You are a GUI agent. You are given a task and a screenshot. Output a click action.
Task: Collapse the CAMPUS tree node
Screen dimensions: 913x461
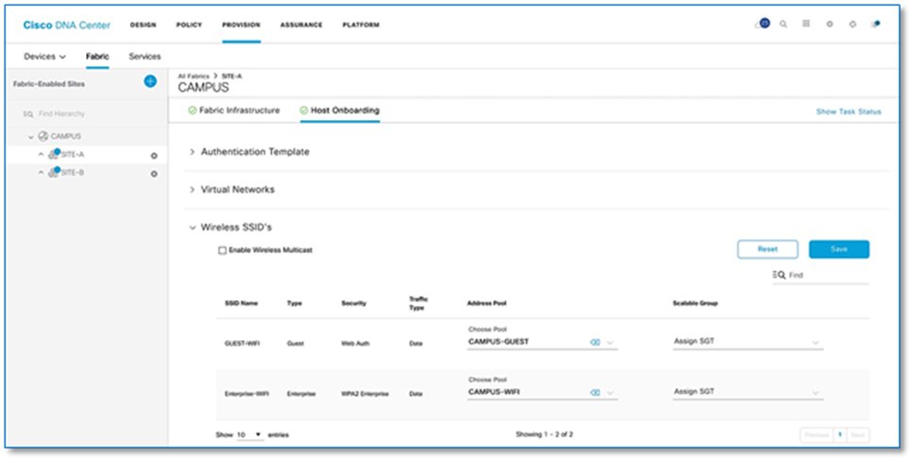[31, 137]
